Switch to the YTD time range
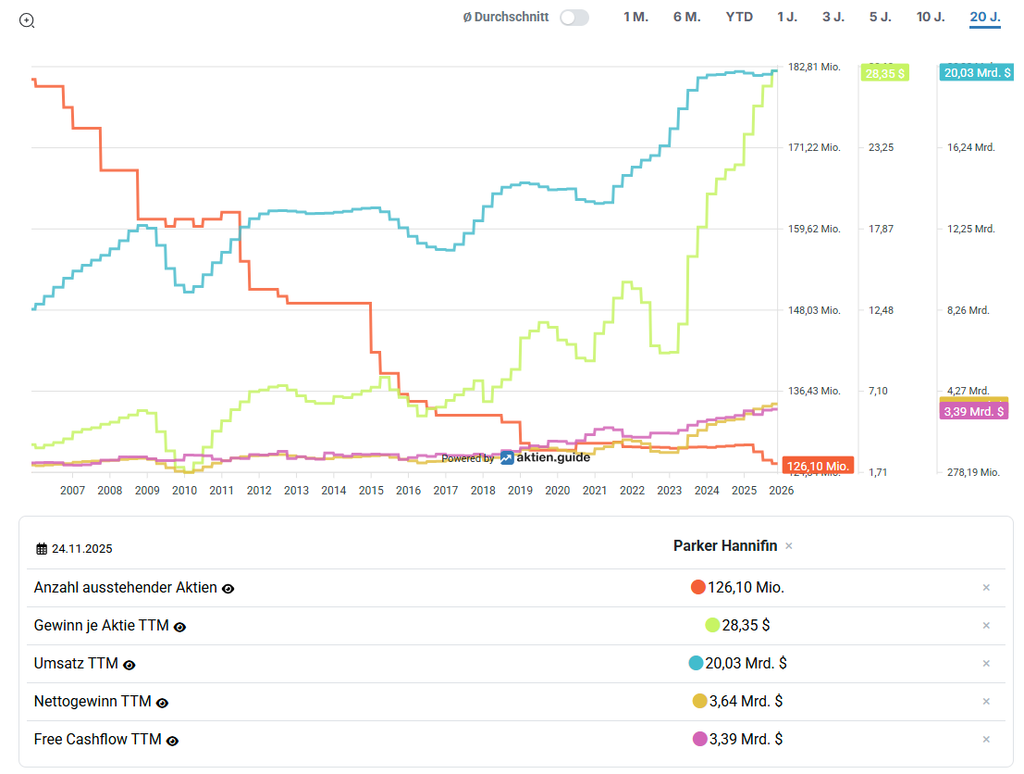Image resolution: width=1024 pixels, height=774 pixels. coord(739,18)
